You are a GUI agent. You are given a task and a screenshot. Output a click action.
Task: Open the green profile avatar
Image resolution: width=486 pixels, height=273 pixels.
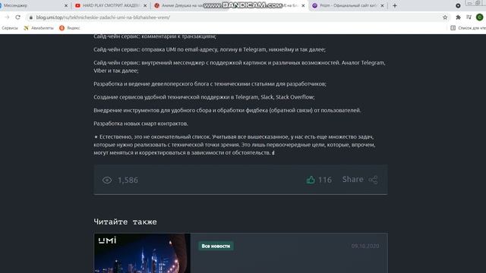click(479, 17)
